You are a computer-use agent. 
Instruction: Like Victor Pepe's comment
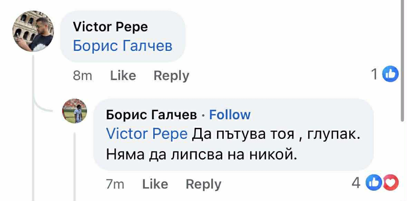point(123,76)
